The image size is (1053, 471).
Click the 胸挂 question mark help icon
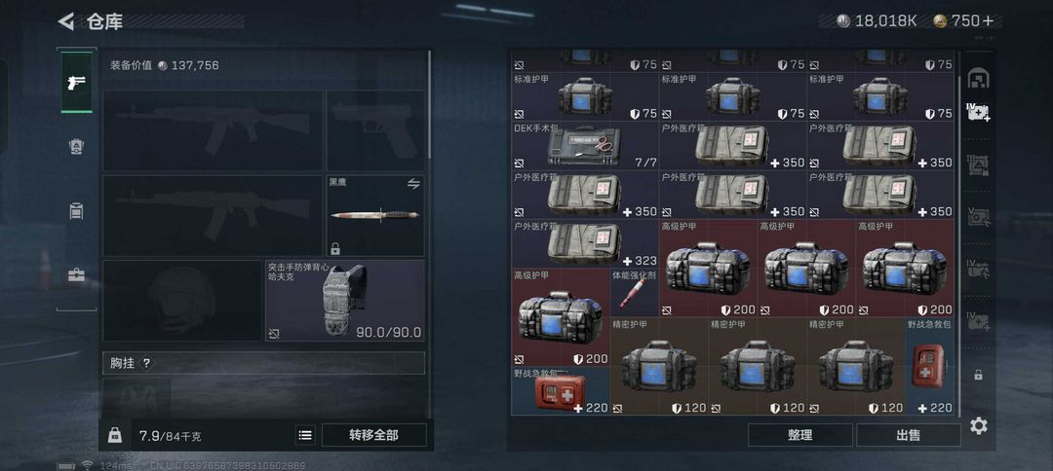click(146, 363)
